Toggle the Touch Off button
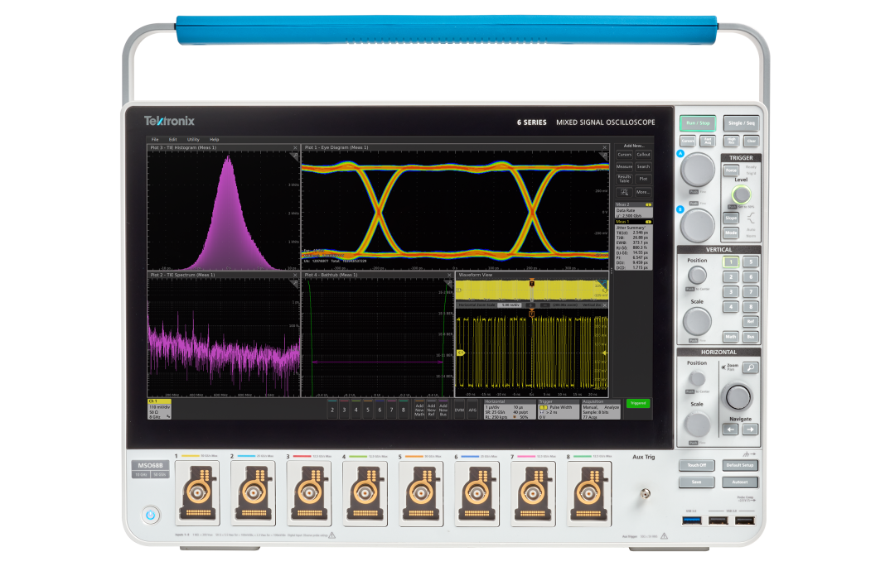Screen dimensions: 895x571 [696, 466]
